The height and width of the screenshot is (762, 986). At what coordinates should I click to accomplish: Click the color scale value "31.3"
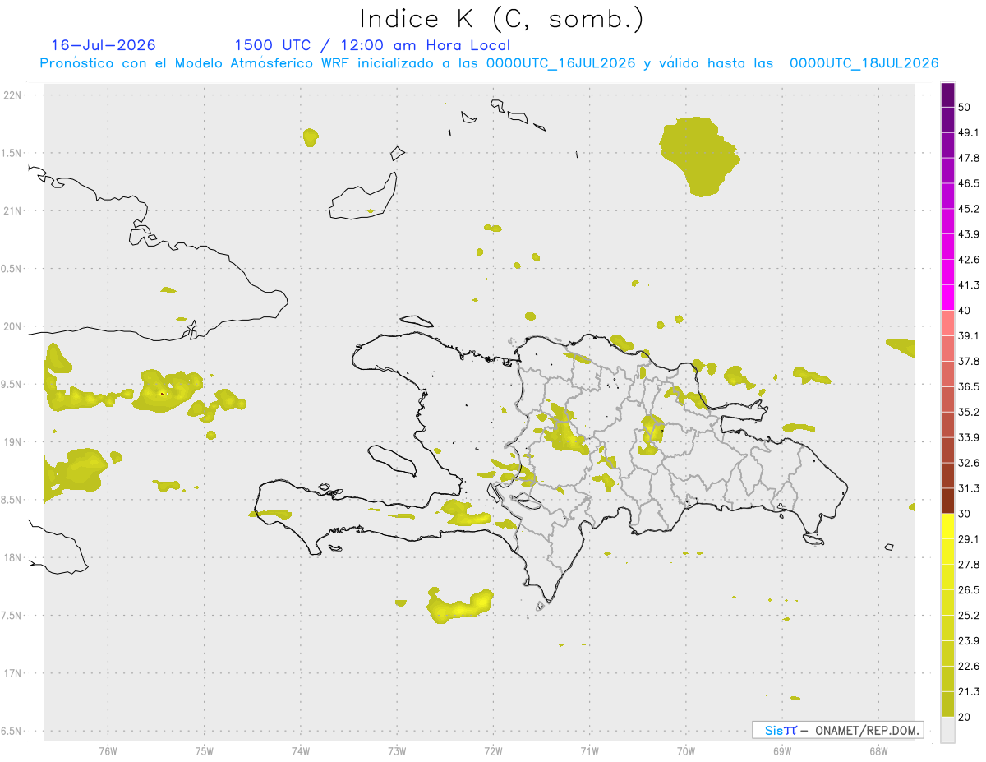[969, 488]
